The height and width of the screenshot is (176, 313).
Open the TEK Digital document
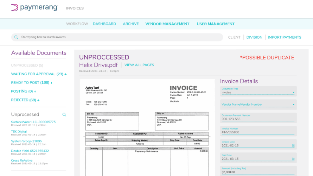(x=19, y=131)
